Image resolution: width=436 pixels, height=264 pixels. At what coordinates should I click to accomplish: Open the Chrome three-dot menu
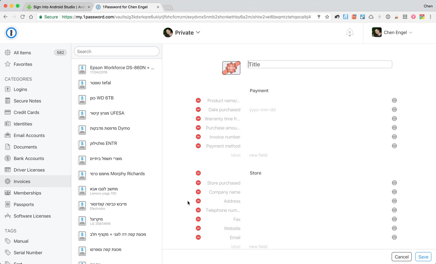(431, 17)
